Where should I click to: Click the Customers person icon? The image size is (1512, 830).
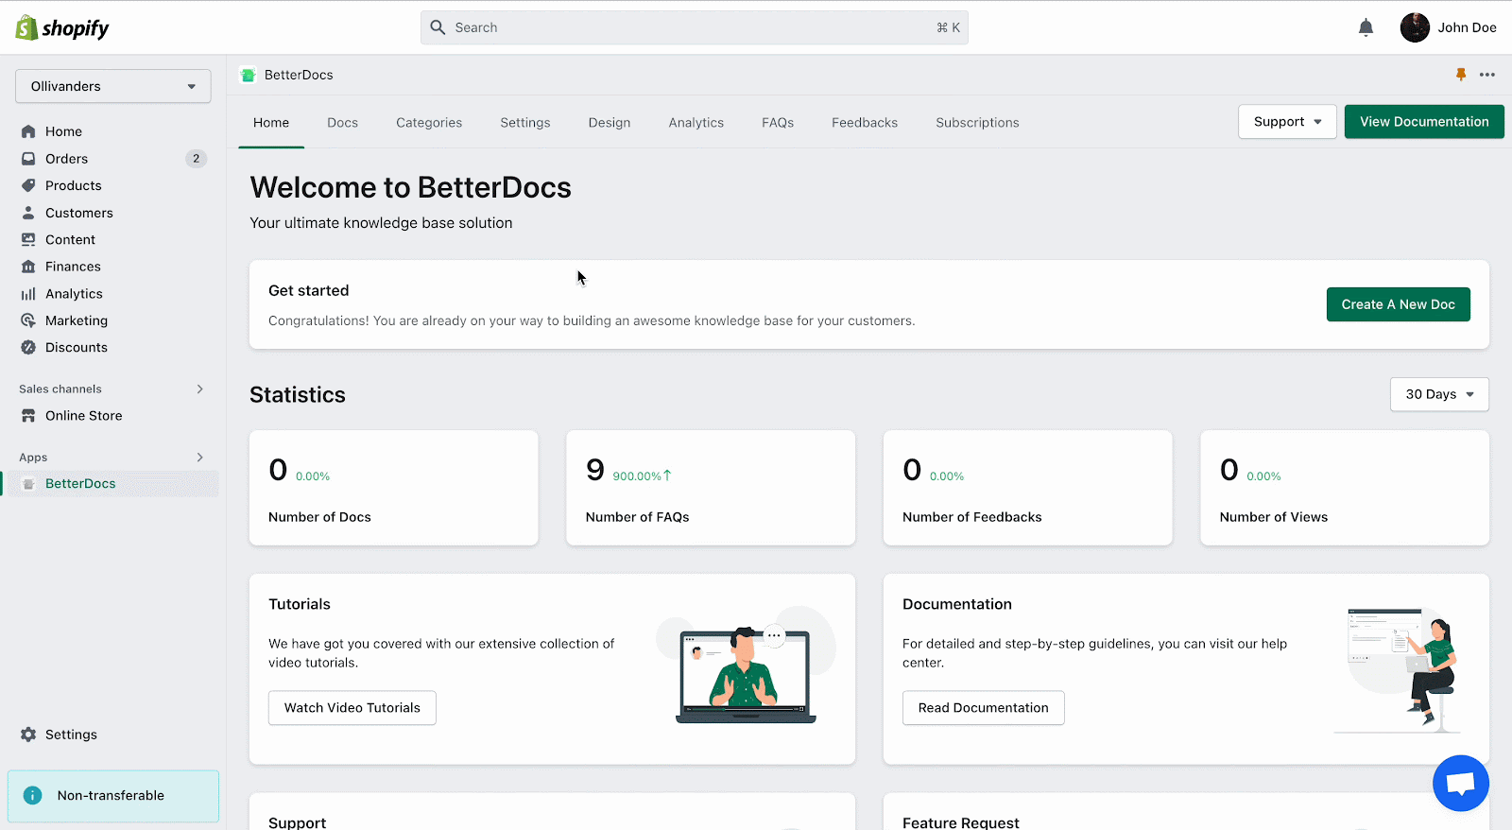coord(28,213)
